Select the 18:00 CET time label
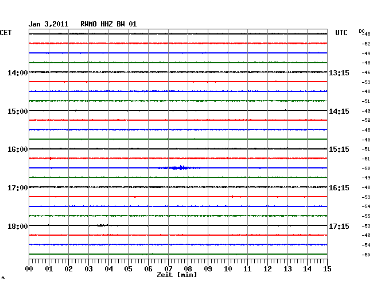This screenshot has width=373, height=284. tap(18, 226)
